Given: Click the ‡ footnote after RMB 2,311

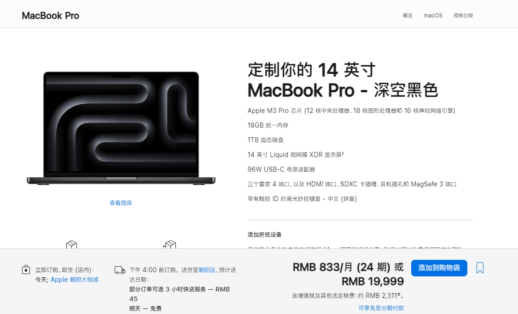Looking at the screenshot, I should tap(399, 294).
